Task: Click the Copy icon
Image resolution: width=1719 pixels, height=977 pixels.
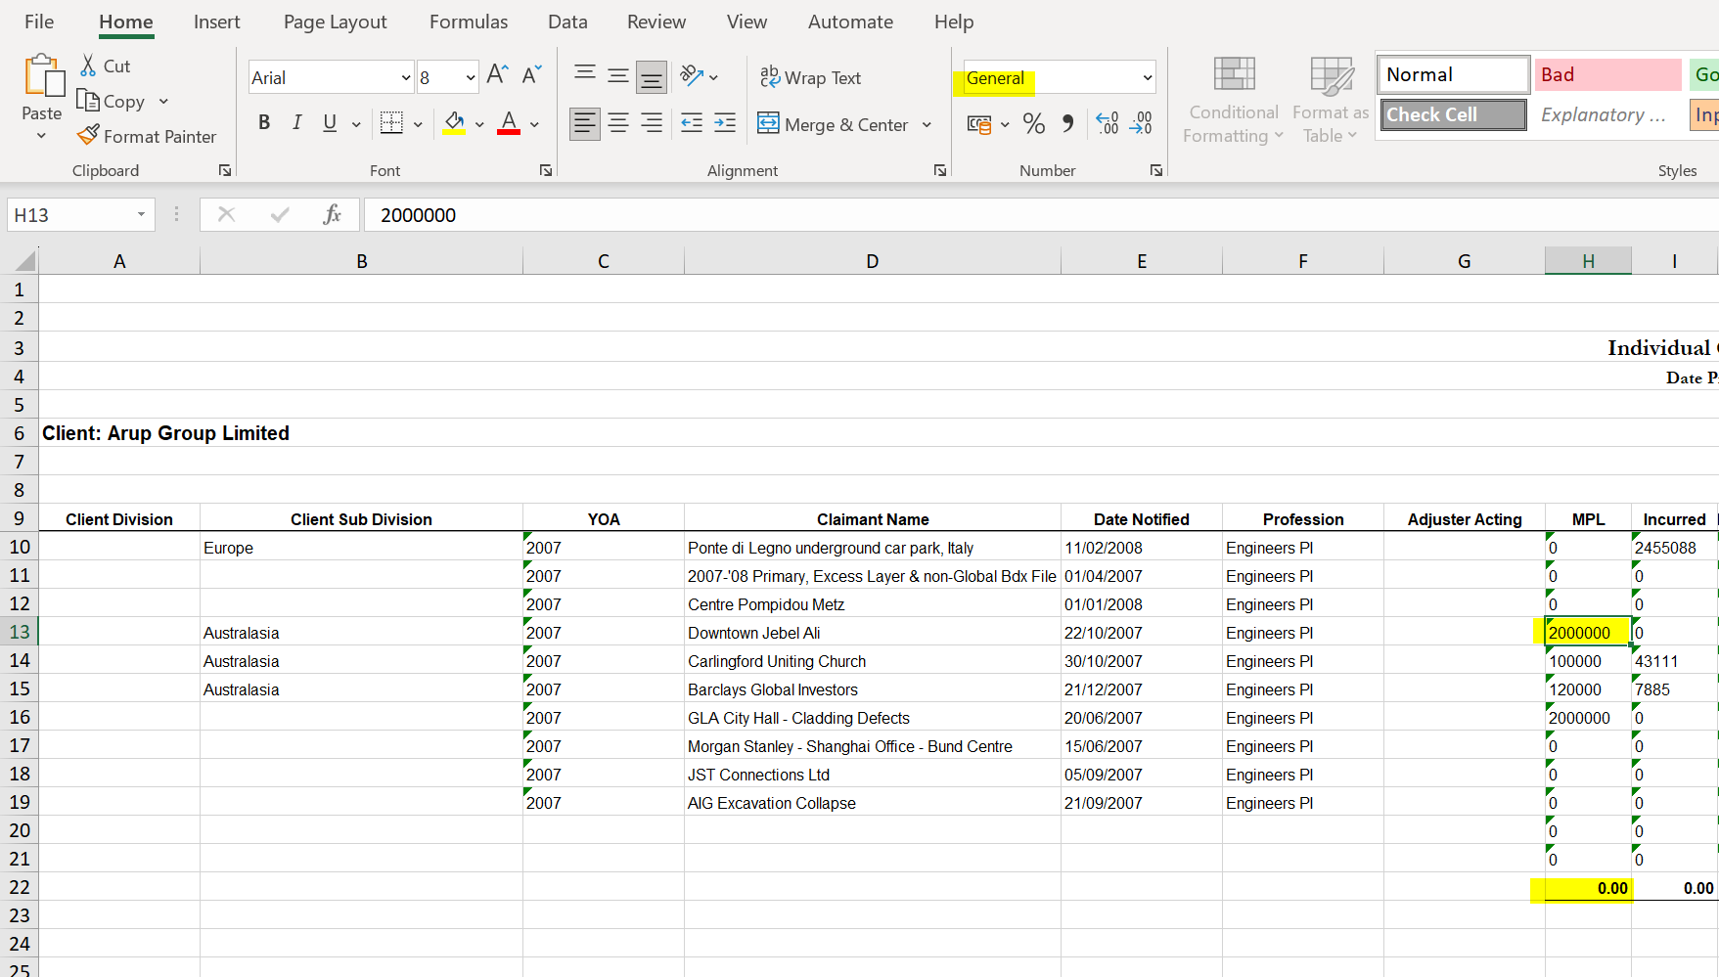Action: pos(88,101)
